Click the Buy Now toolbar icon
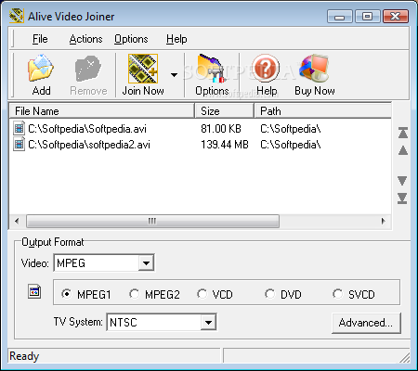The height and width of the screenshot is (371, 418). point(314,69)
